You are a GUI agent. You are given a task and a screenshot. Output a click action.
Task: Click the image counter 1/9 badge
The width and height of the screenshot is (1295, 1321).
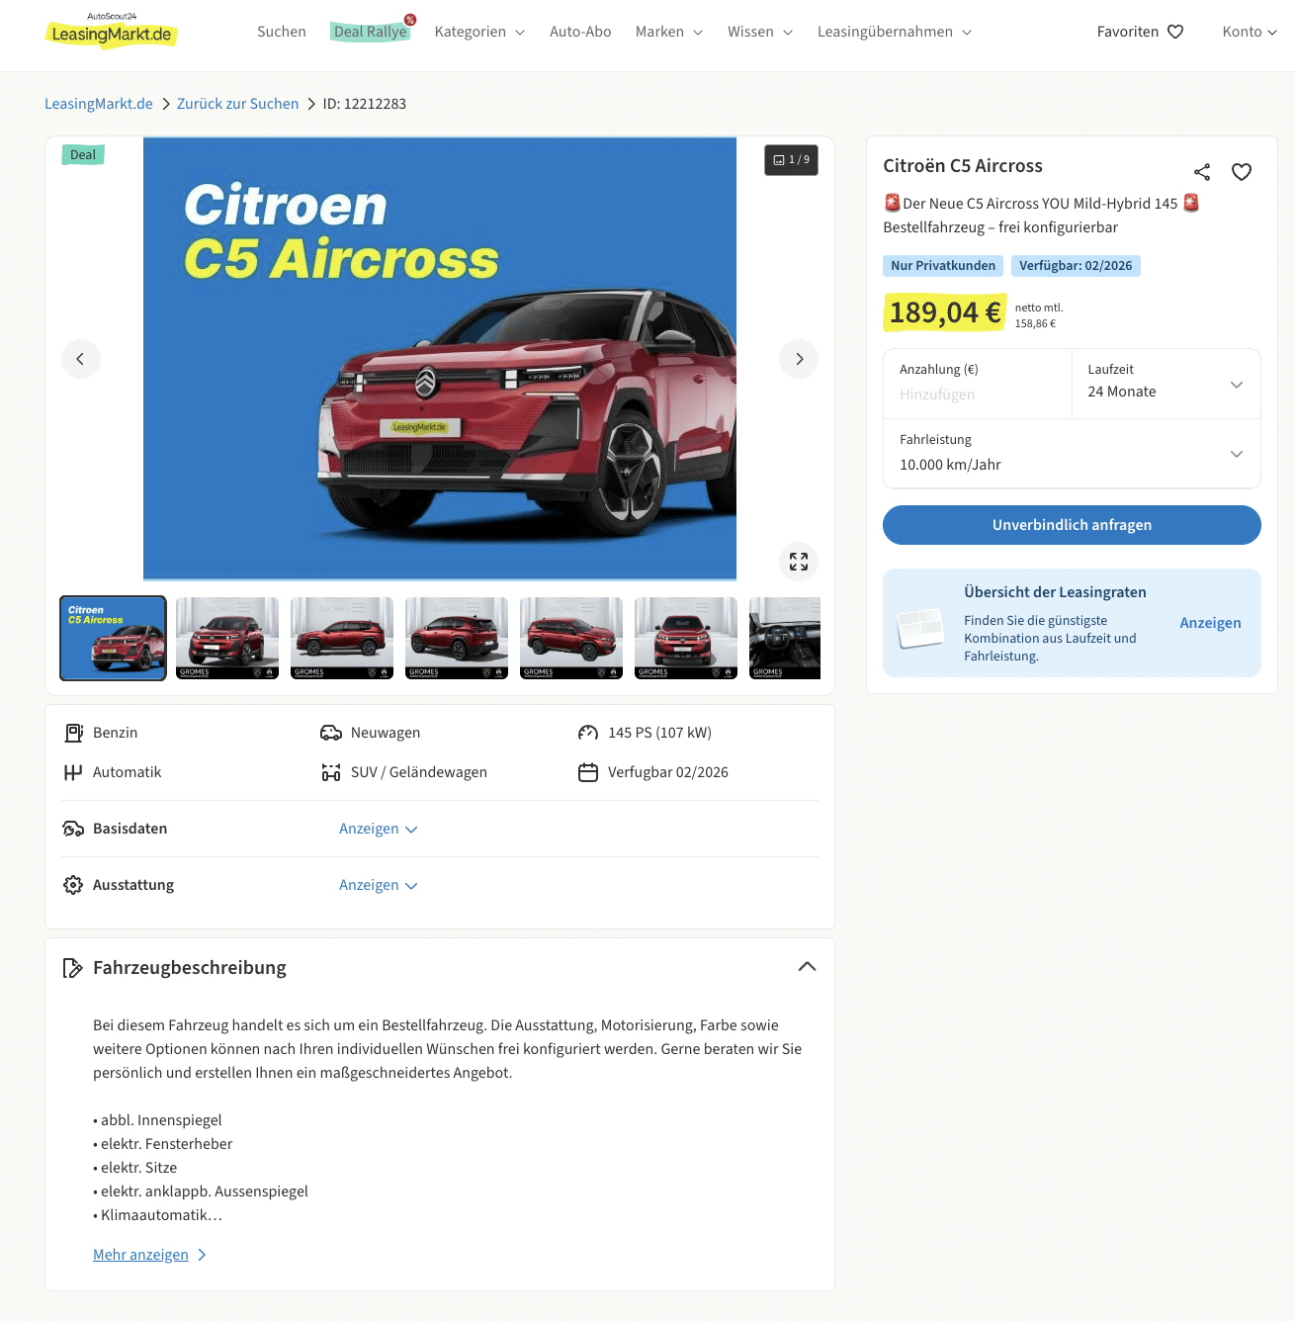[791, 160]
